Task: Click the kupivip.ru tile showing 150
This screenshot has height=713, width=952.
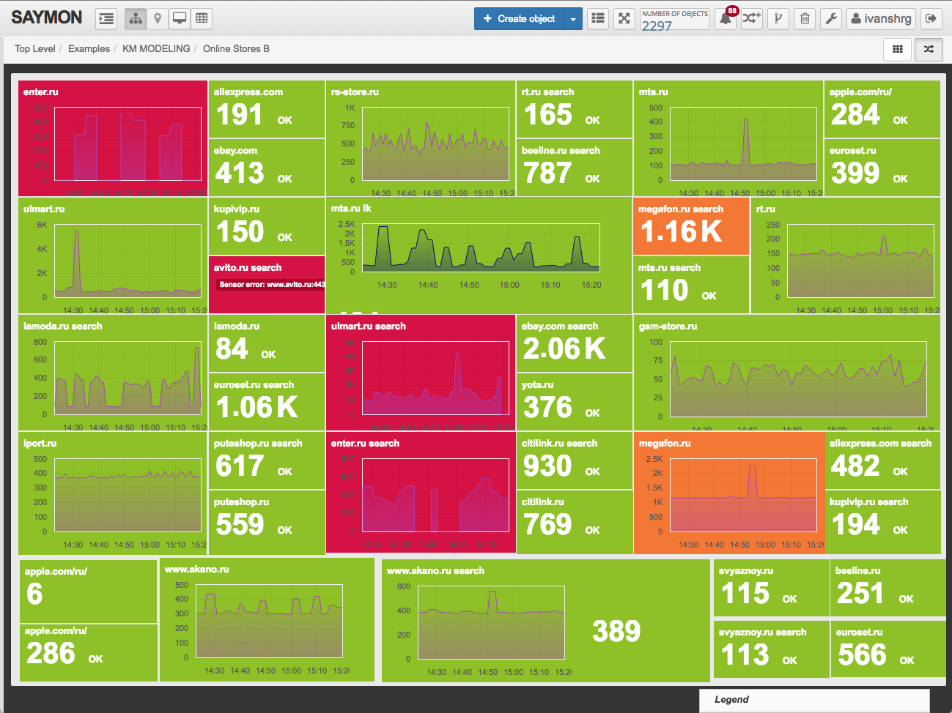Action: pos(267,226)
